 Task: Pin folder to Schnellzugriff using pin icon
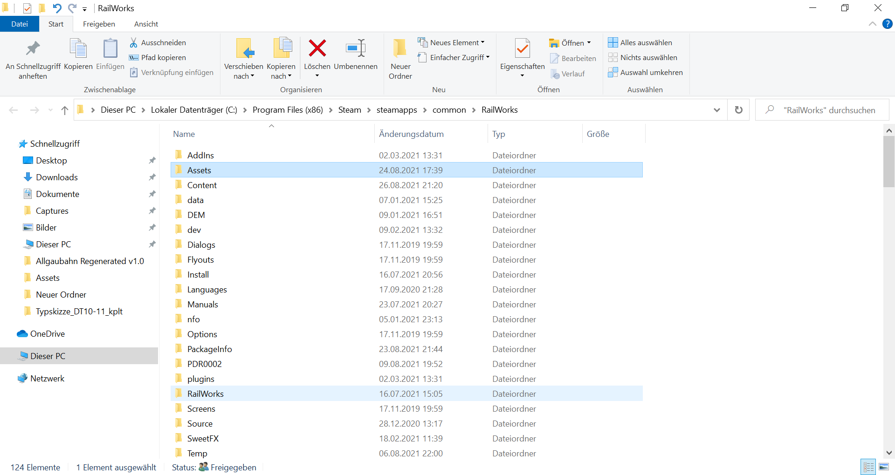pos(33,48)
